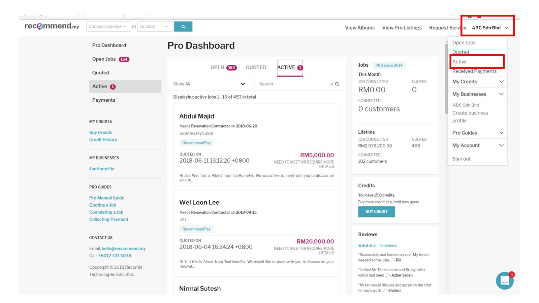Select the ACTIVE jobs tab
This screenshot has width=539, height=303.
pyautogui.click(x=290, y=68)
